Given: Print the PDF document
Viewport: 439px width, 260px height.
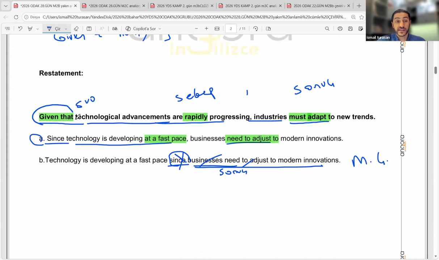Looking at the screenshot, I should 340,29.
